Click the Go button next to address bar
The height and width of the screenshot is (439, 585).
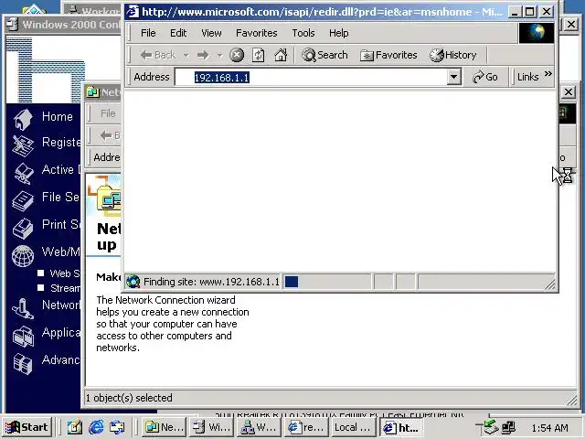pos(485,77)
